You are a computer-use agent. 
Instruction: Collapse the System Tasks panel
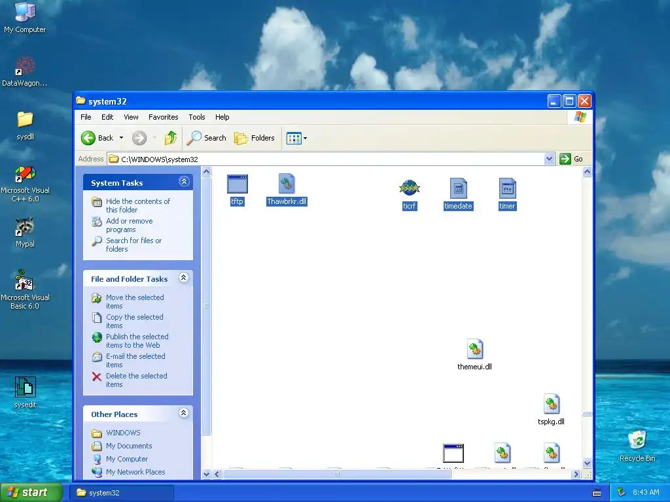point(184,182)
